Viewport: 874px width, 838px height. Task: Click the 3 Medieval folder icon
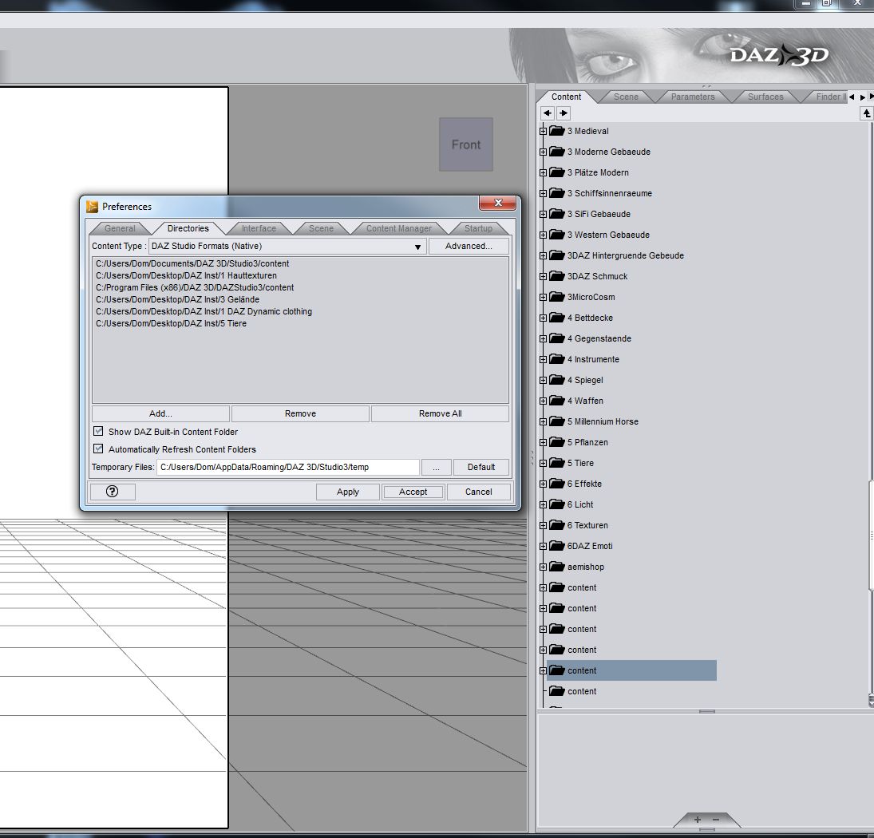click(557, 131)
